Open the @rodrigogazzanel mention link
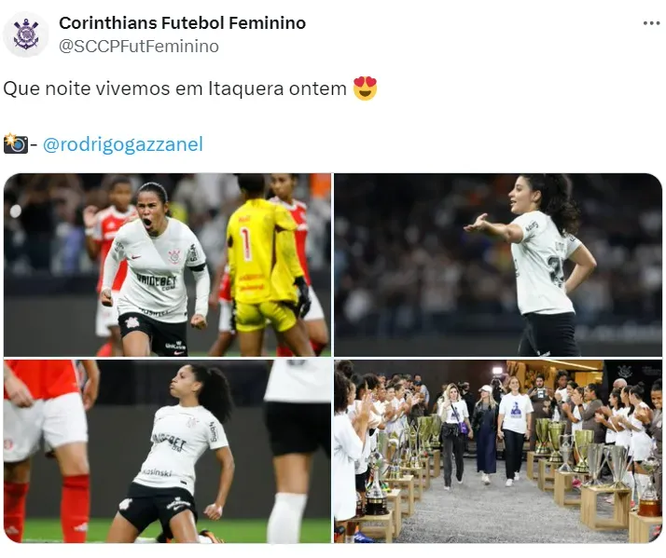 tap(123, 144)
